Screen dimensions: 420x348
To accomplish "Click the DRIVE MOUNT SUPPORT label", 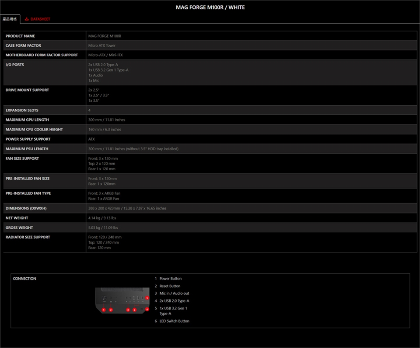I will [27, 90].
